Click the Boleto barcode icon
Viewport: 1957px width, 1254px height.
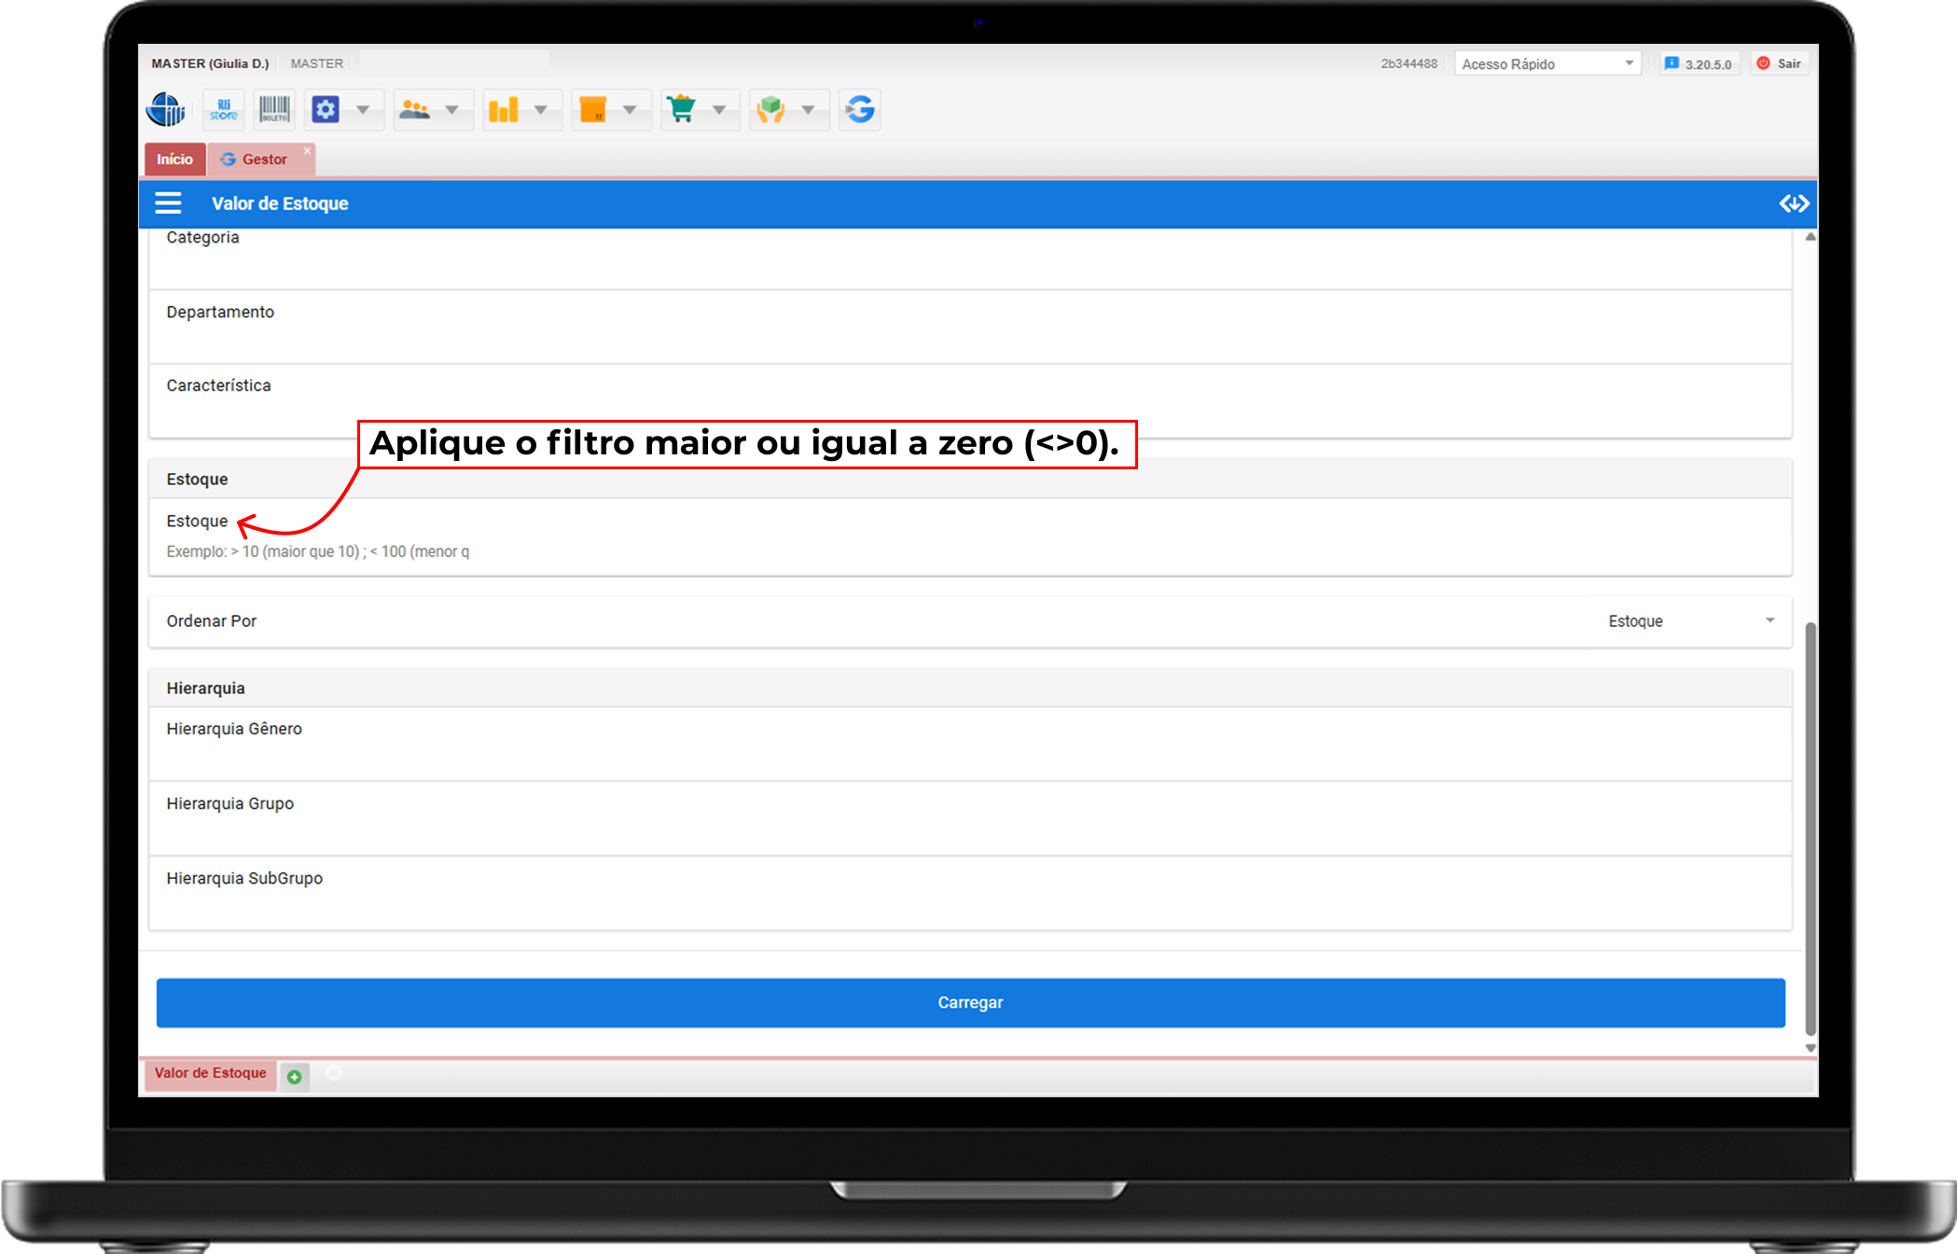274,110
